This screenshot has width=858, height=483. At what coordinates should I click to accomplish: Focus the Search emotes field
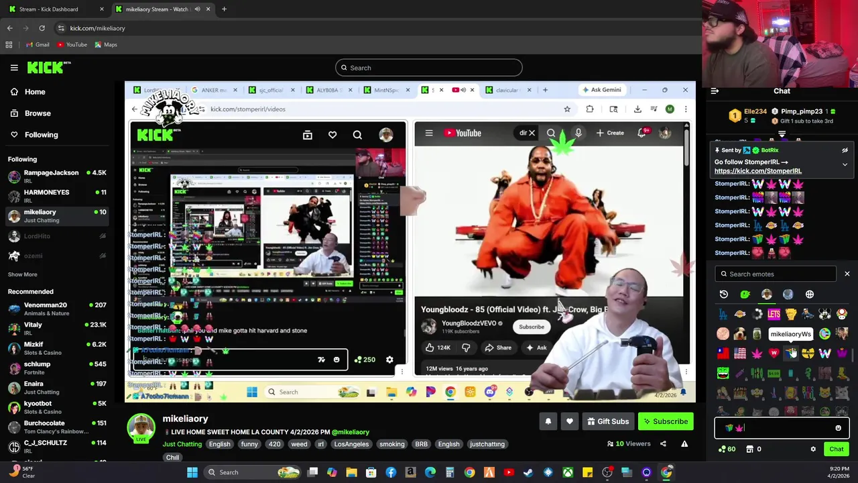(x=776, y=274)
